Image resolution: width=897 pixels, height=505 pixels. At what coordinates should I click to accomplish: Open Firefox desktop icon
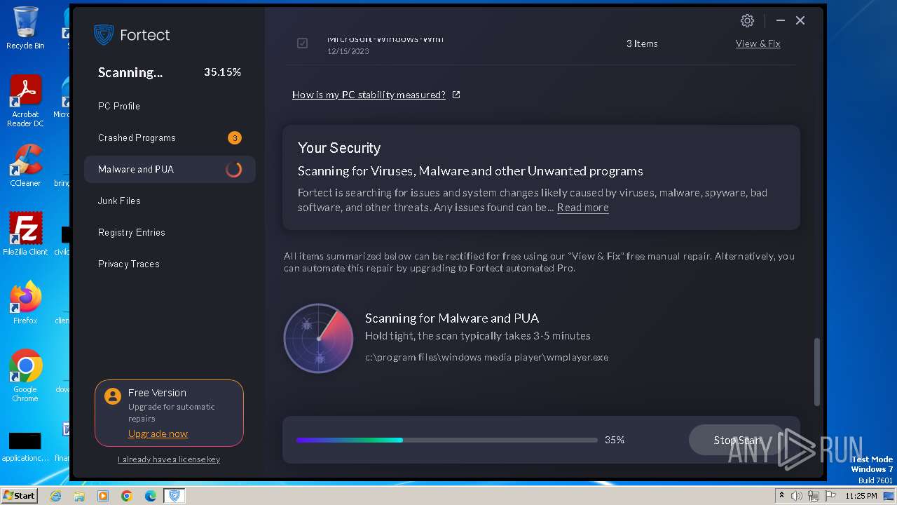tap(25, 303)
